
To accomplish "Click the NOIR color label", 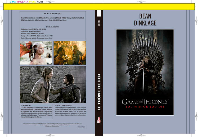I will tap(40, 2).
